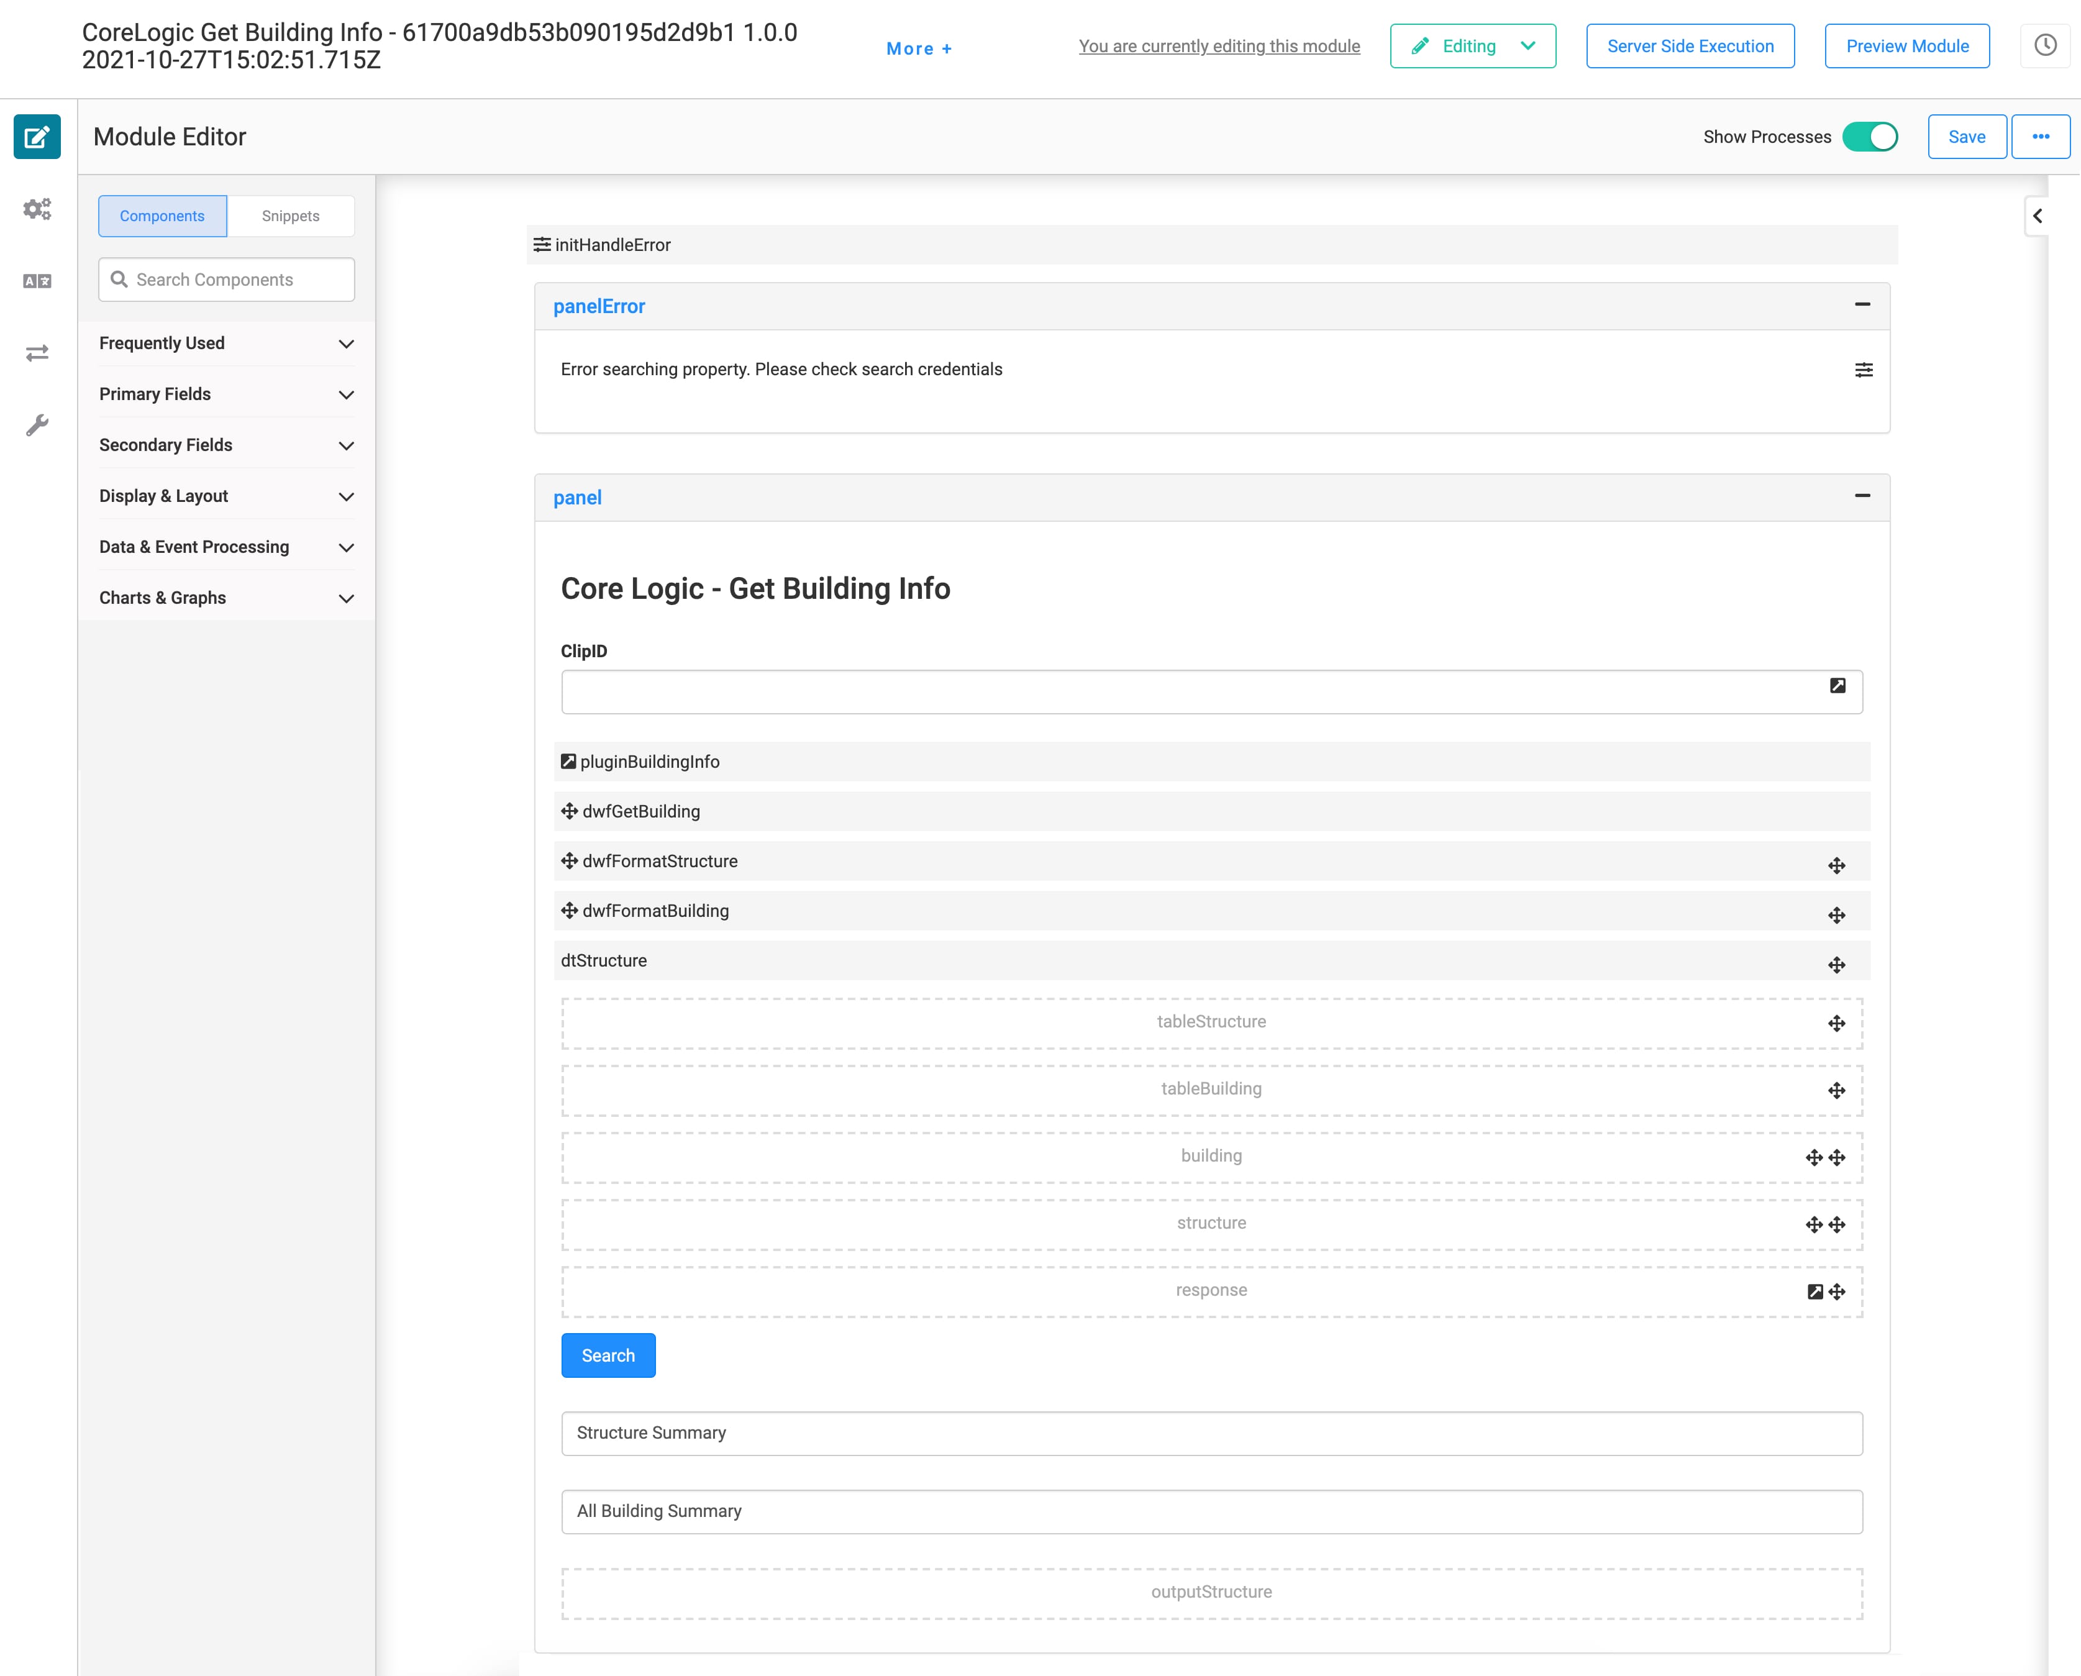This screenshot has width=2081, height=1676.
Task: Click the left icon of dwfFormatBuilding
Action: pyautogui.click(x=570, y=911)
